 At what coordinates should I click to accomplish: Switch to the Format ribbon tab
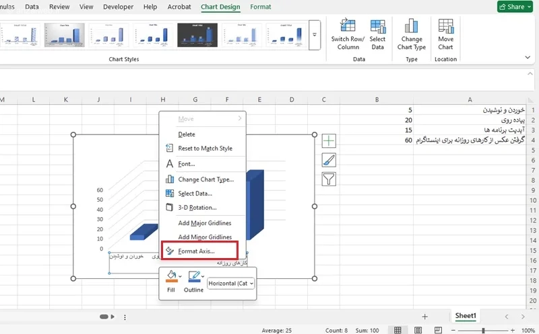click(x=261, y=7)
